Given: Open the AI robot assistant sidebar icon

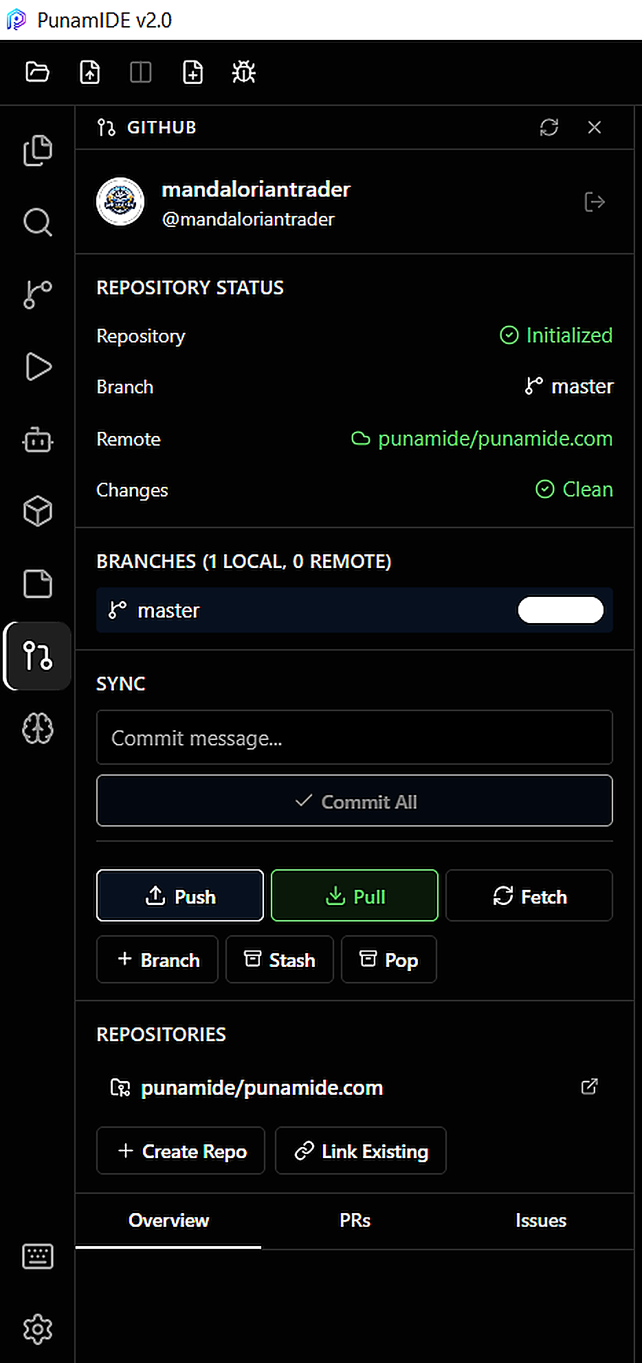Looking at the screenshot, I should pyautogui.click(x=37, y=439).
